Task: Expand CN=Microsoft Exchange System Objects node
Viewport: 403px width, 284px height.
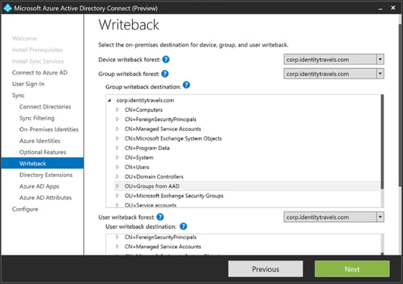Action: 118,138
